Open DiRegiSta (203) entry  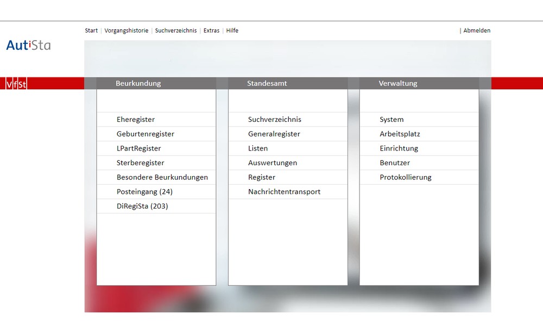point(142,206)
